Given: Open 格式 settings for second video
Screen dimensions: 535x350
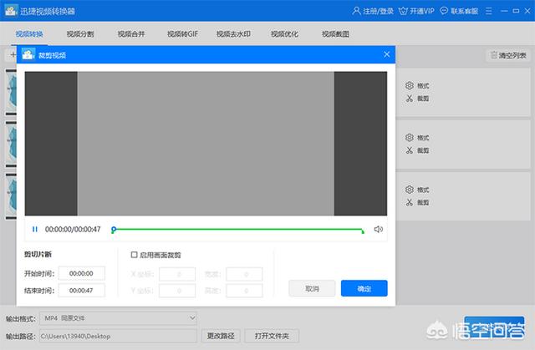Looking at the screenshot, I should pos(417,137).
